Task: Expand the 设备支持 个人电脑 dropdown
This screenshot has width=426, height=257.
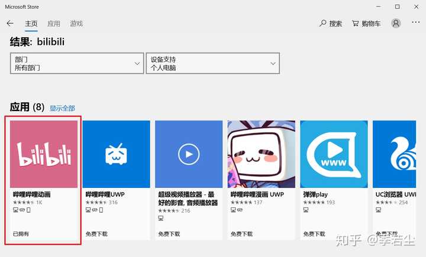Action: [213, 63]
